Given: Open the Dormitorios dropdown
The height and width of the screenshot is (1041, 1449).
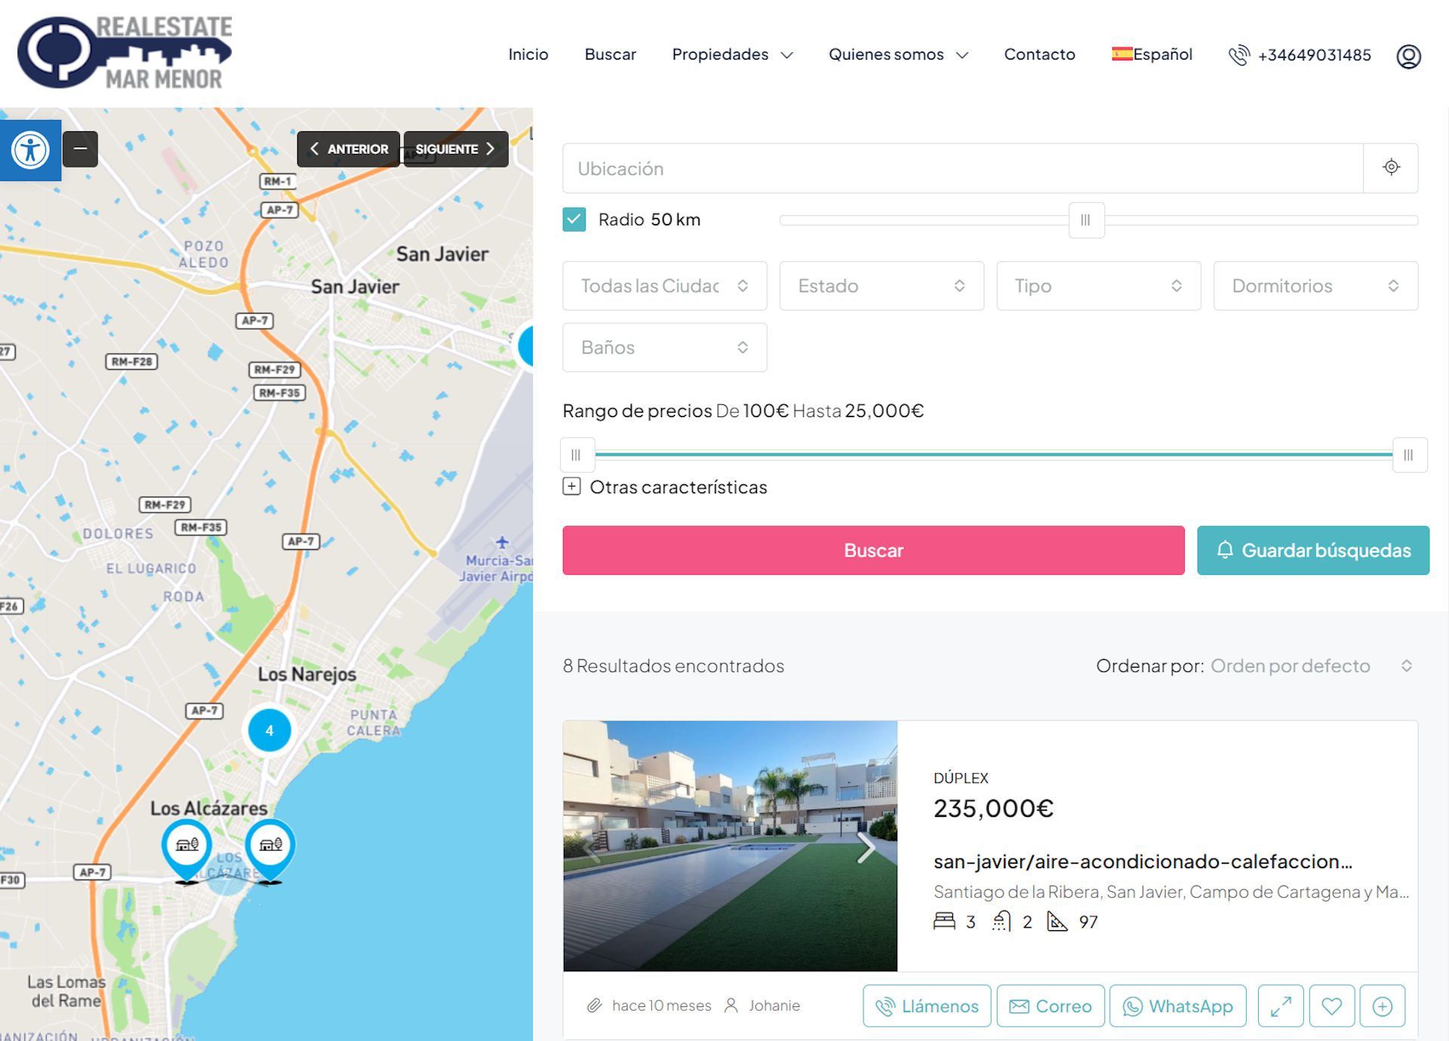Looking at the screenshot, I should [1315, 286].
